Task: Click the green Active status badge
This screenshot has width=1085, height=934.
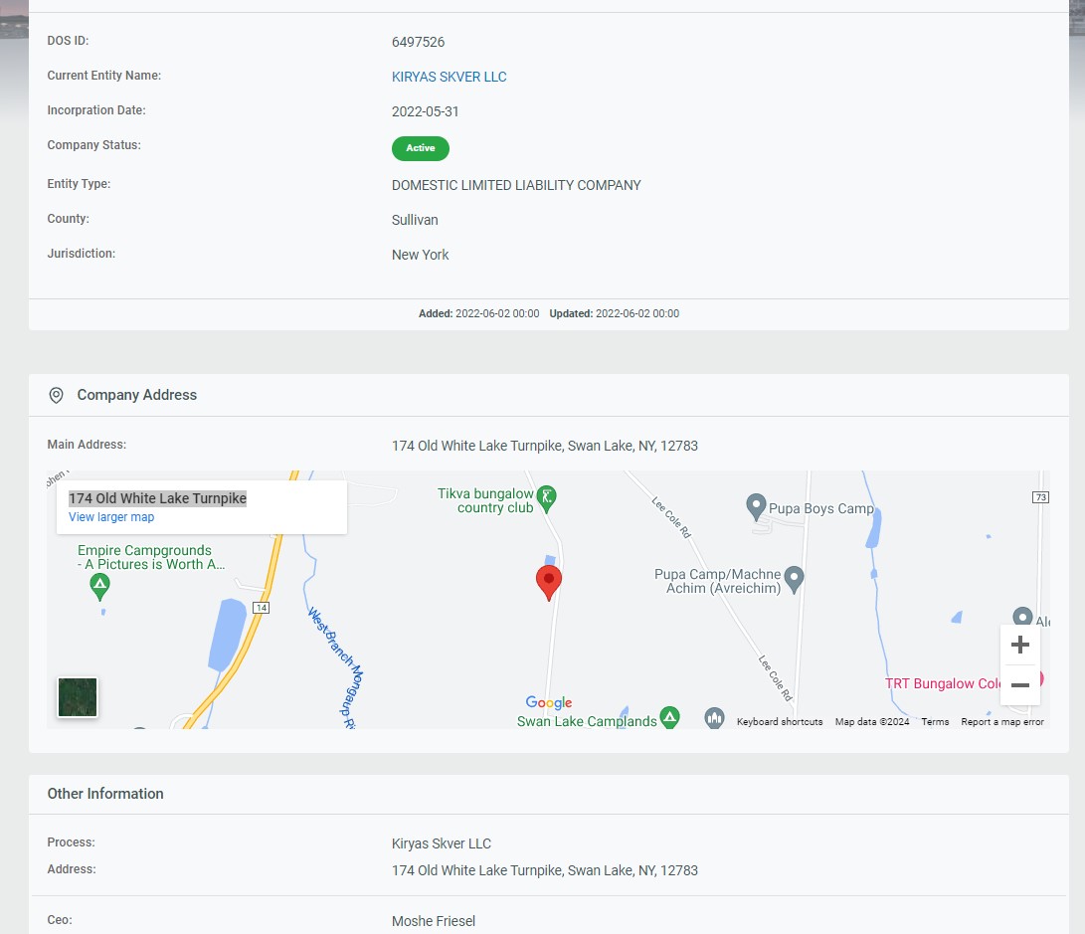Action: tap(420, 148)
